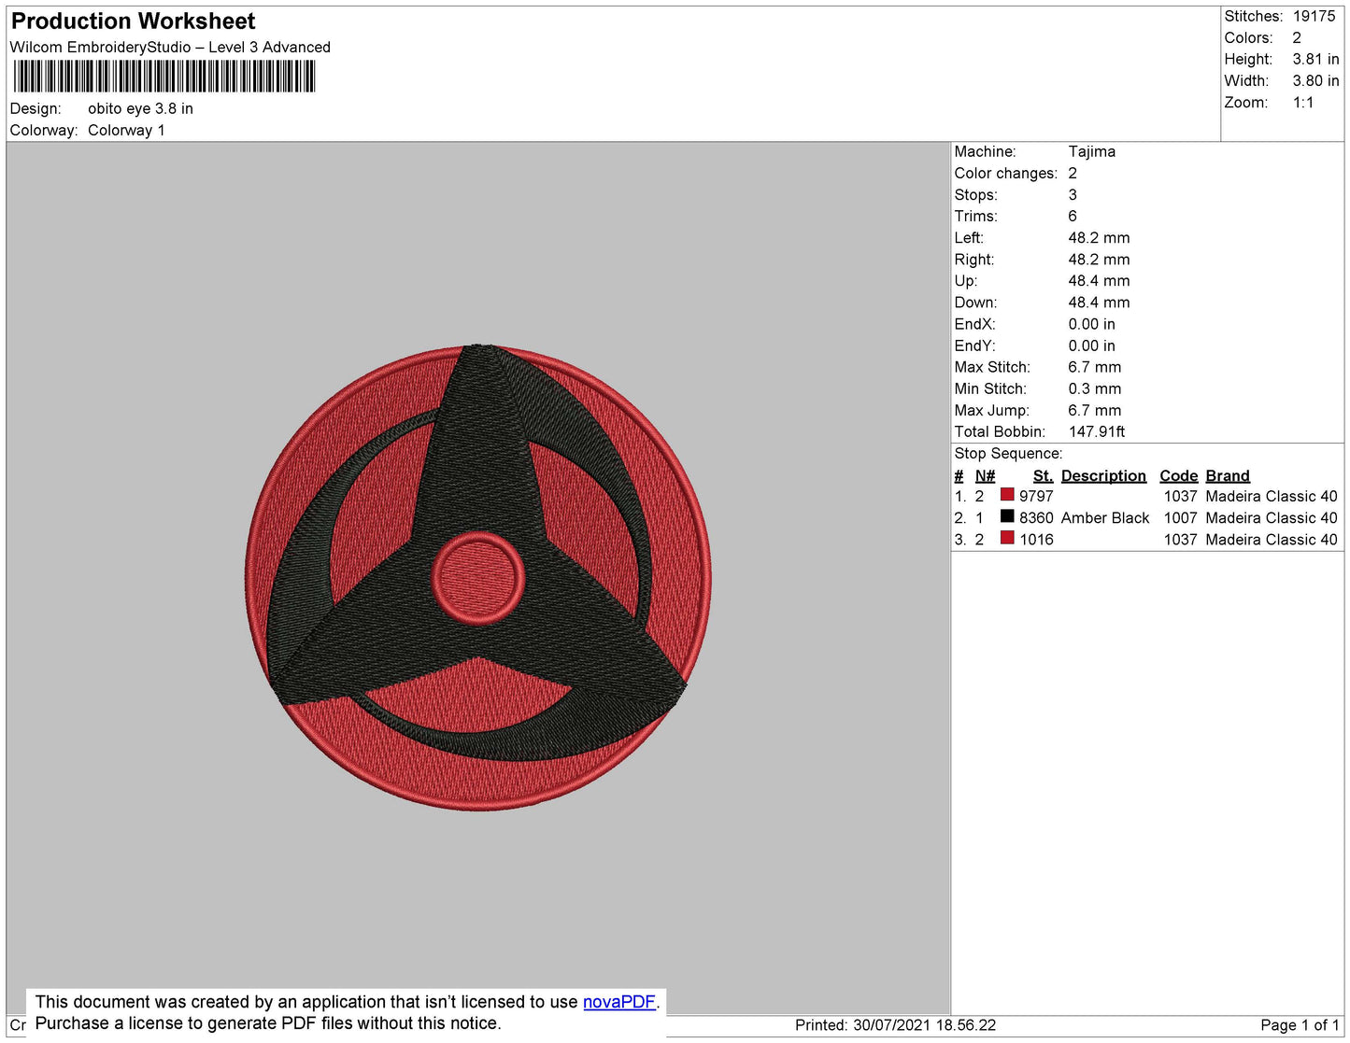Click the Code column header
1350x1043 pixels.
click(1178, 476)
